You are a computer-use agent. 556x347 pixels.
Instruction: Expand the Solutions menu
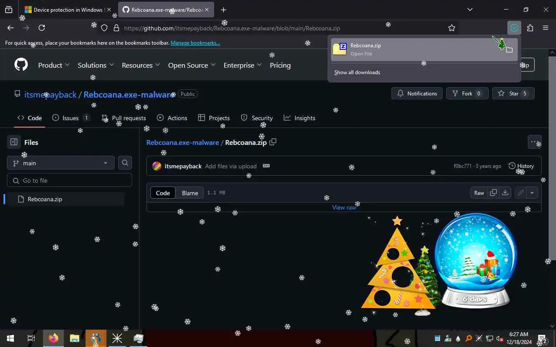pos(96,65)
